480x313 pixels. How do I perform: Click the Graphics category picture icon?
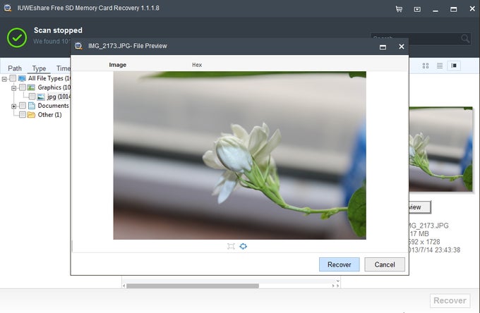point(31,87)
